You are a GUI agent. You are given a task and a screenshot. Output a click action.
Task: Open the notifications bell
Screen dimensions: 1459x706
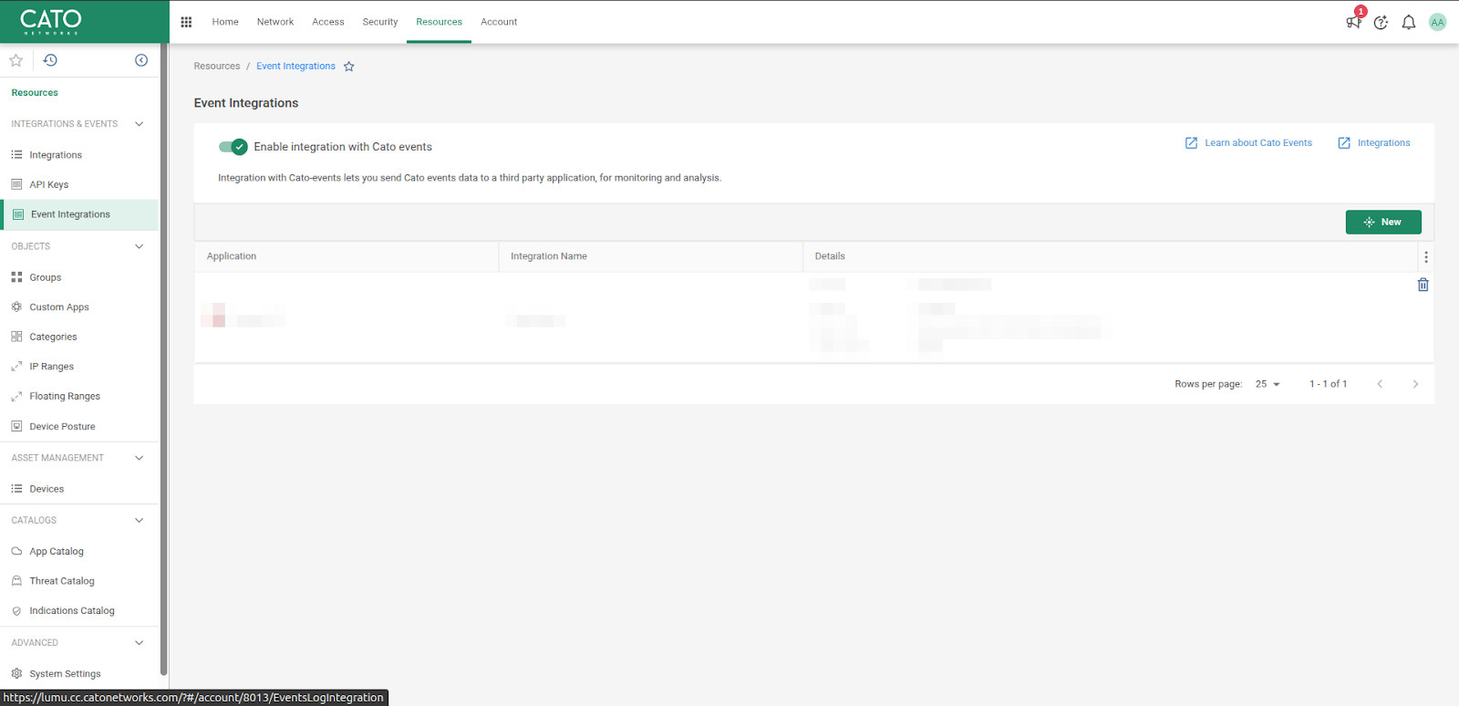click(1409, 22)
